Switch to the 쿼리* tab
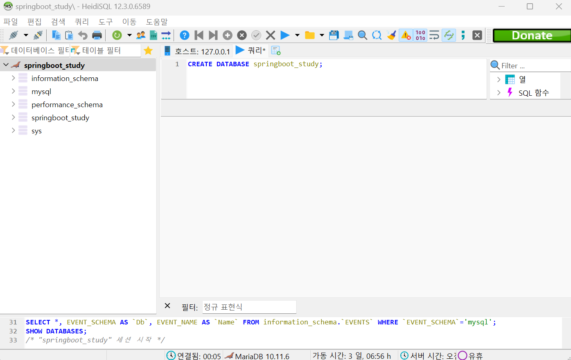This screenshot has width=571, height=360. coord(251,50)
